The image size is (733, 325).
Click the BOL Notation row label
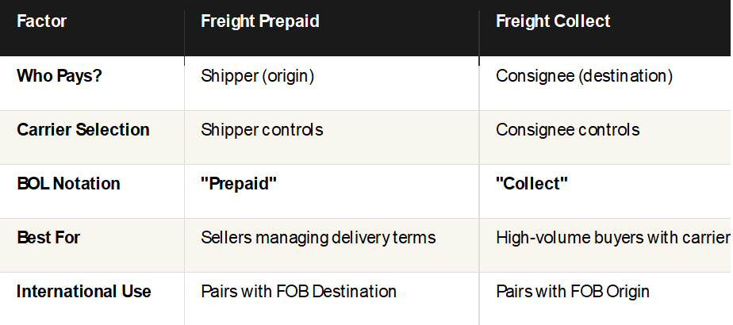click(x=69, y=184)
